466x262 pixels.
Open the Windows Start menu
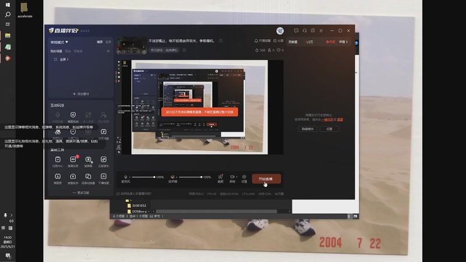pos(8,5)
